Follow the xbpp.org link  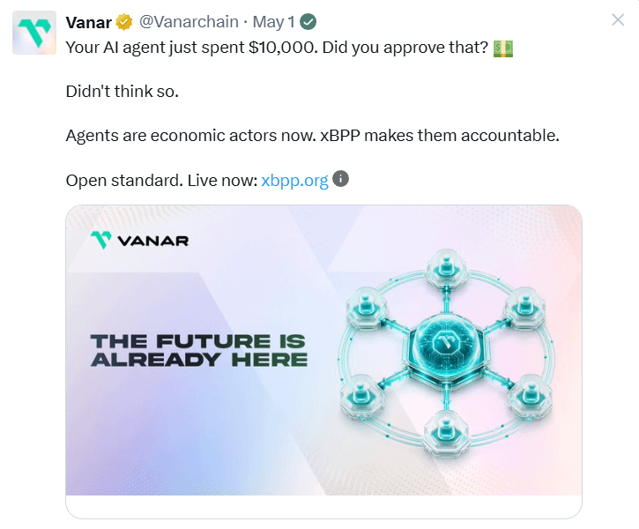(294, 181)
